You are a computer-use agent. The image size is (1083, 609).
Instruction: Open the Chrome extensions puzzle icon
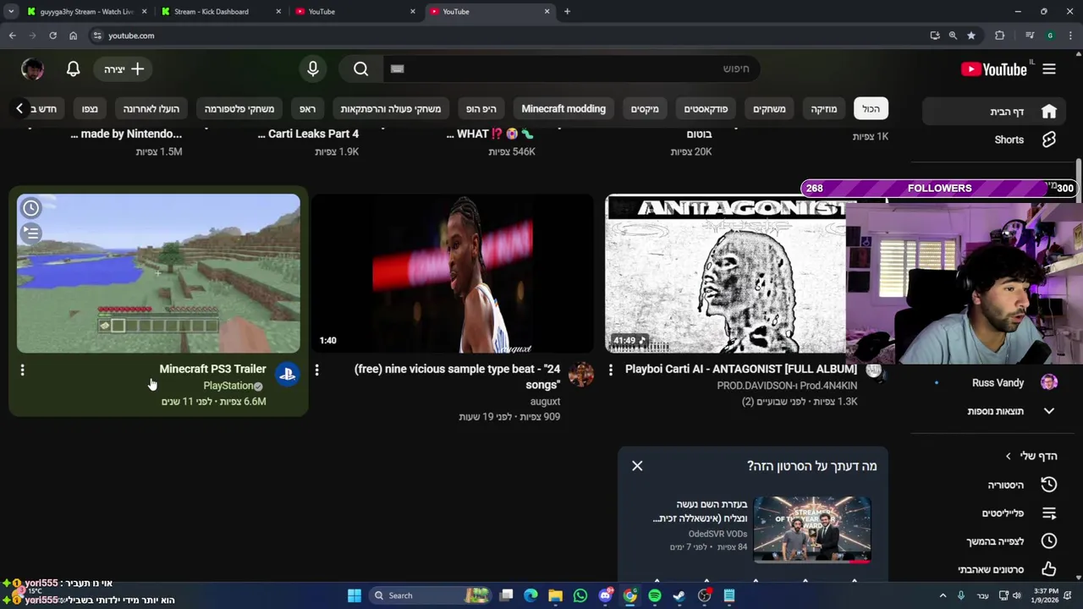(x=1000, y=36)
